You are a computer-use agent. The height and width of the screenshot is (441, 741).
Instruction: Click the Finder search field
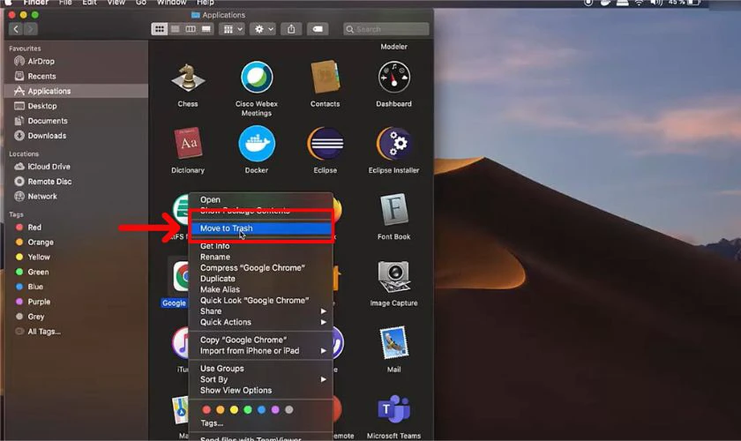386,29
